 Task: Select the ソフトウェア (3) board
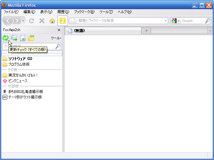[20, 59]
